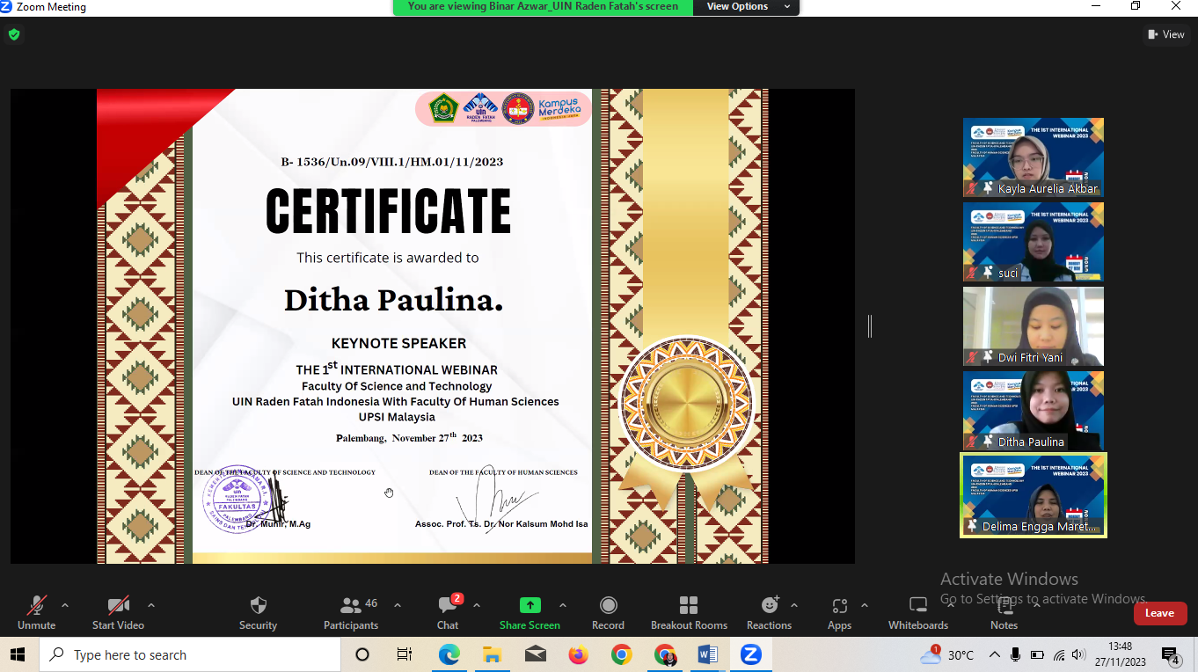The width and height of the screenshot is (1198, 672).
Task: Click the panel divider handle beside the shared screen
Action: (x=870, y=326)
